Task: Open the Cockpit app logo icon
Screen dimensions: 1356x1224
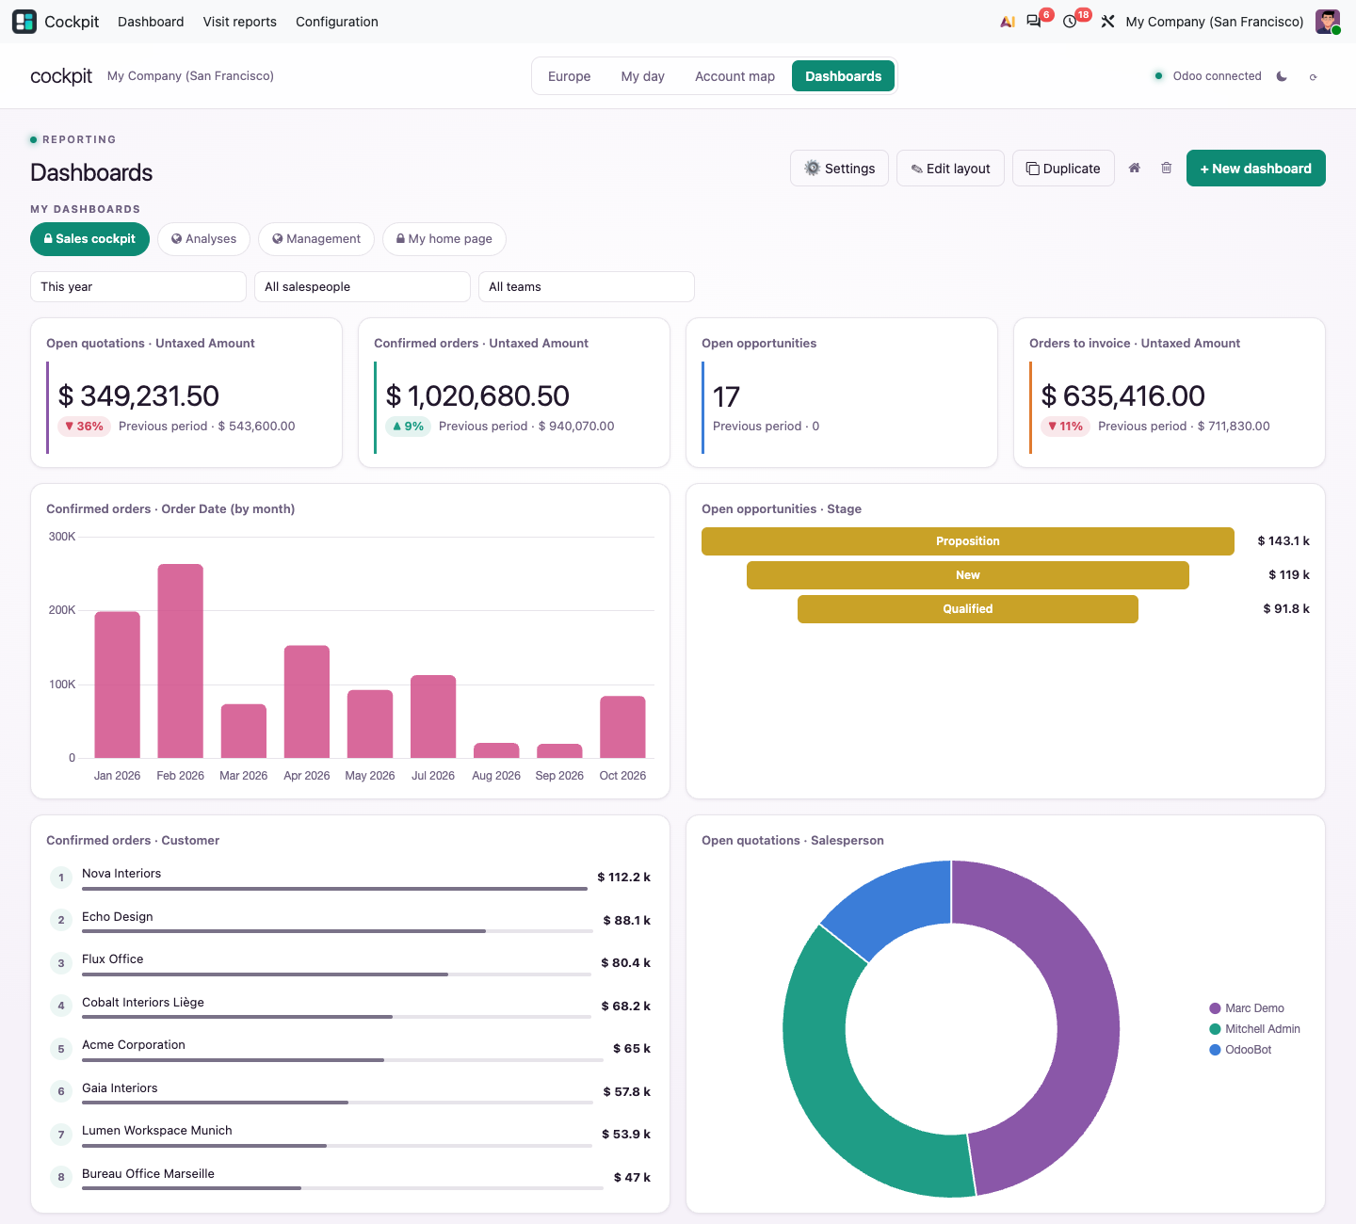Action: [x=24, y=22]
